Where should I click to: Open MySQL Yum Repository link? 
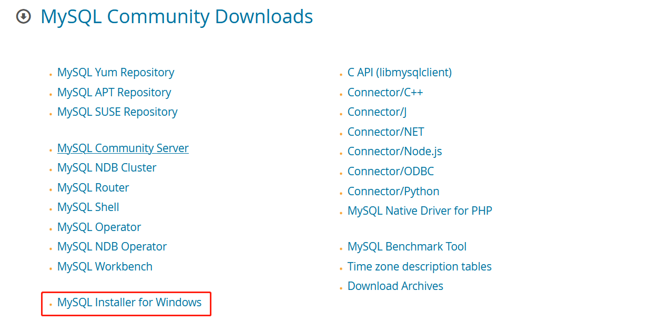point(116,73)
